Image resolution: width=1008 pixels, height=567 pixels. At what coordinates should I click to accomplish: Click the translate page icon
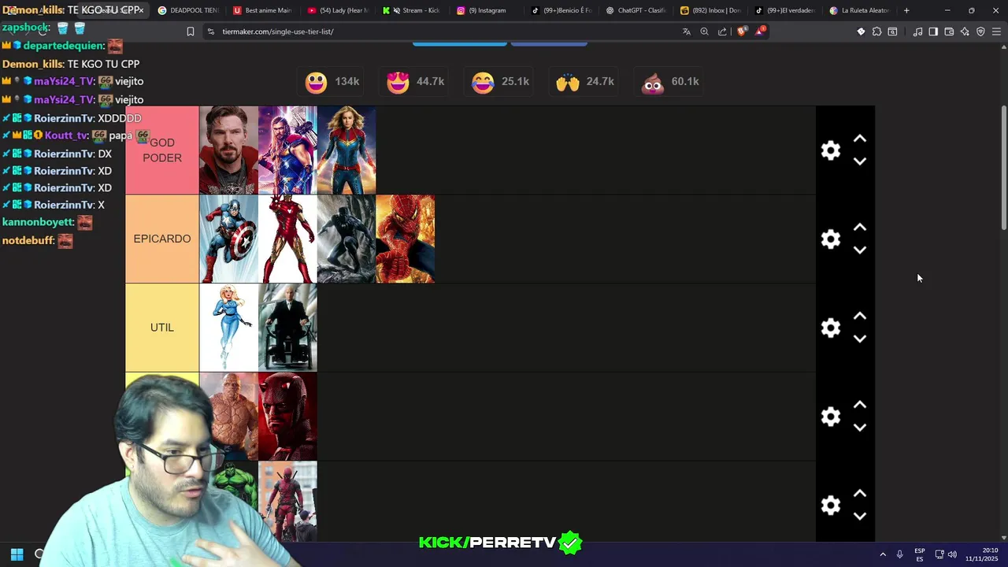[x=687, y=31]
